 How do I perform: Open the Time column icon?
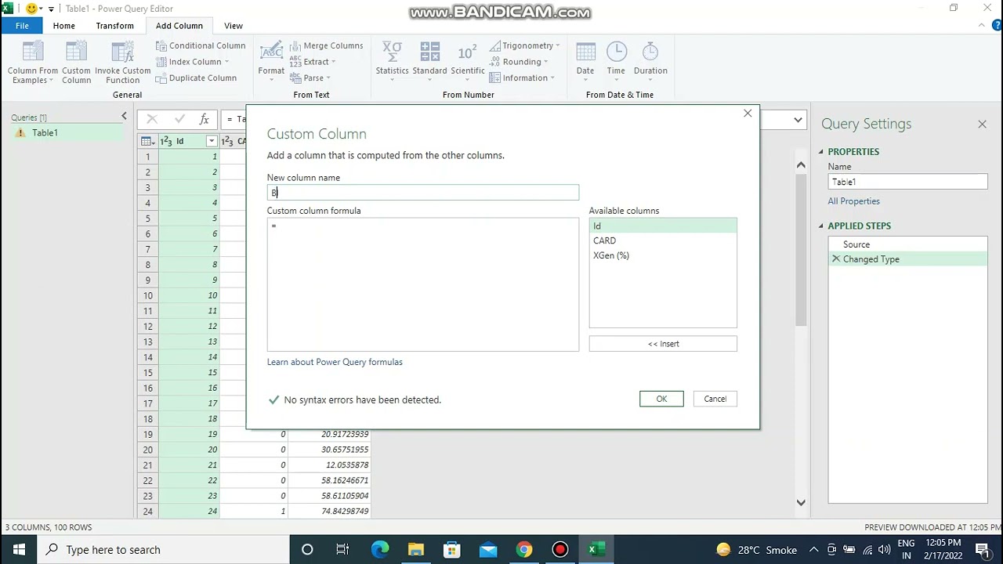(616, 52)
